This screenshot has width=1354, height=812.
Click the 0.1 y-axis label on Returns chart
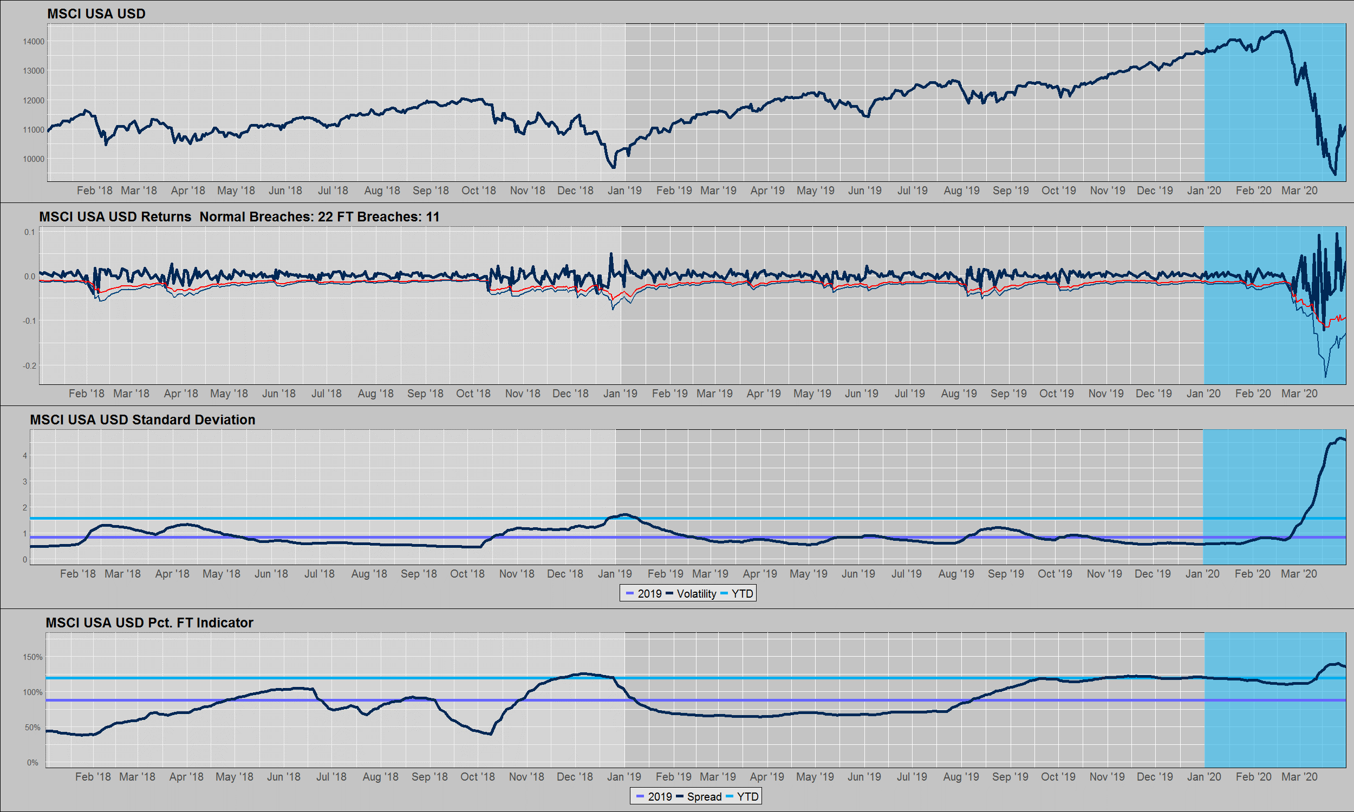[x=30, y=232]
